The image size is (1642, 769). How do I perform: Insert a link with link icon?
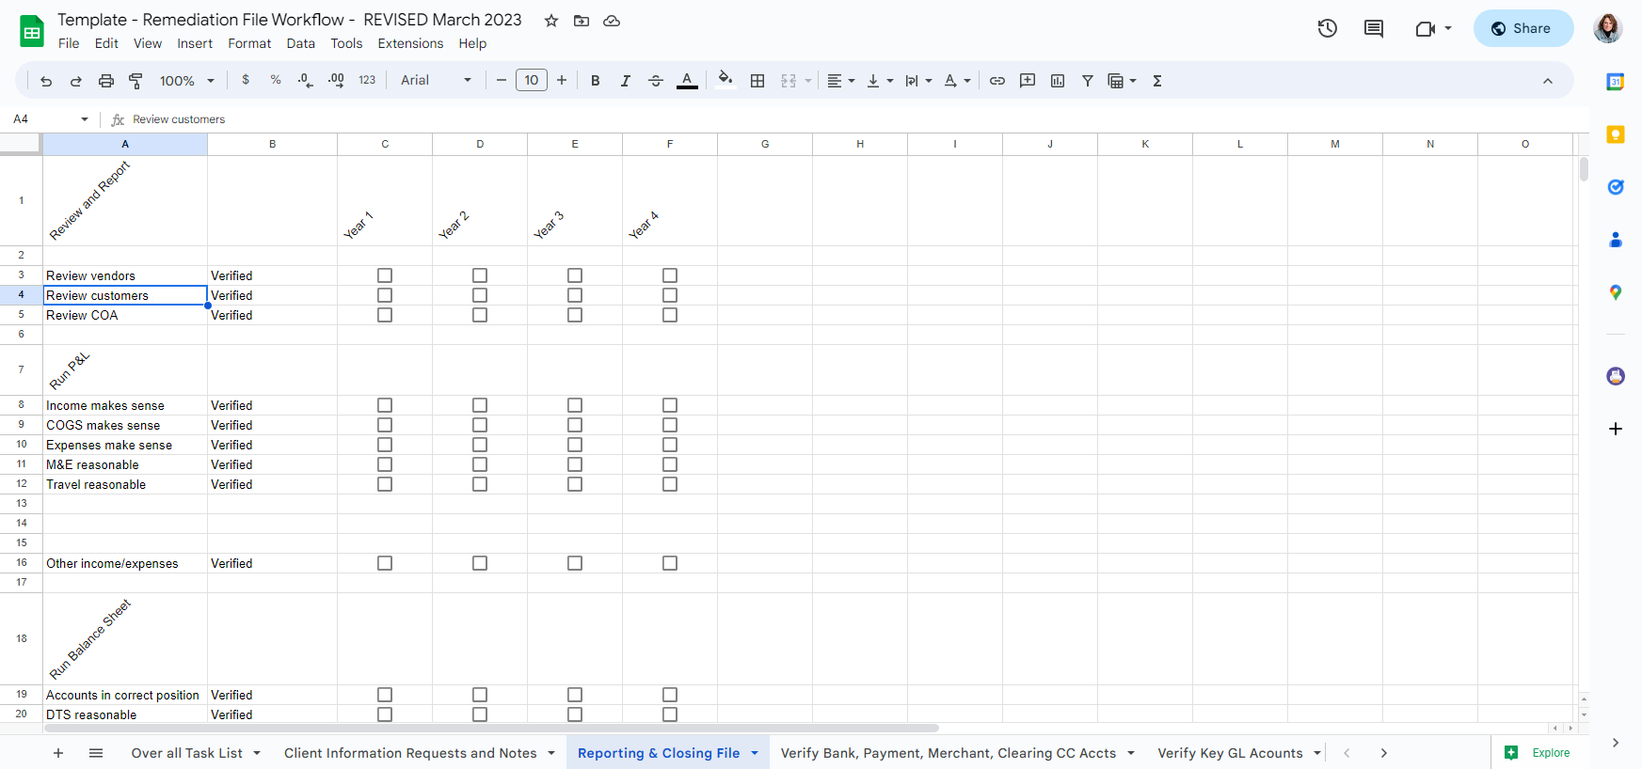(997, 81)
